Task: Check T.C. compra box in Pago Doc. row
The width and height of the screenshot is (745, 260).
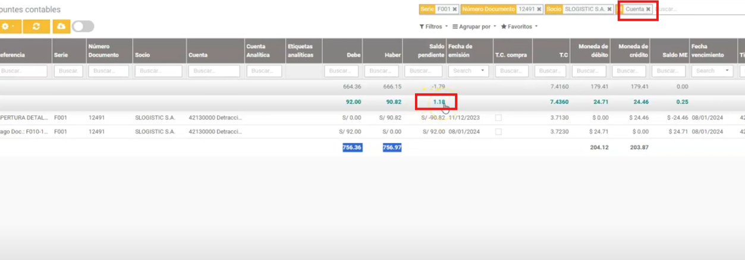Action: (498, 131)
